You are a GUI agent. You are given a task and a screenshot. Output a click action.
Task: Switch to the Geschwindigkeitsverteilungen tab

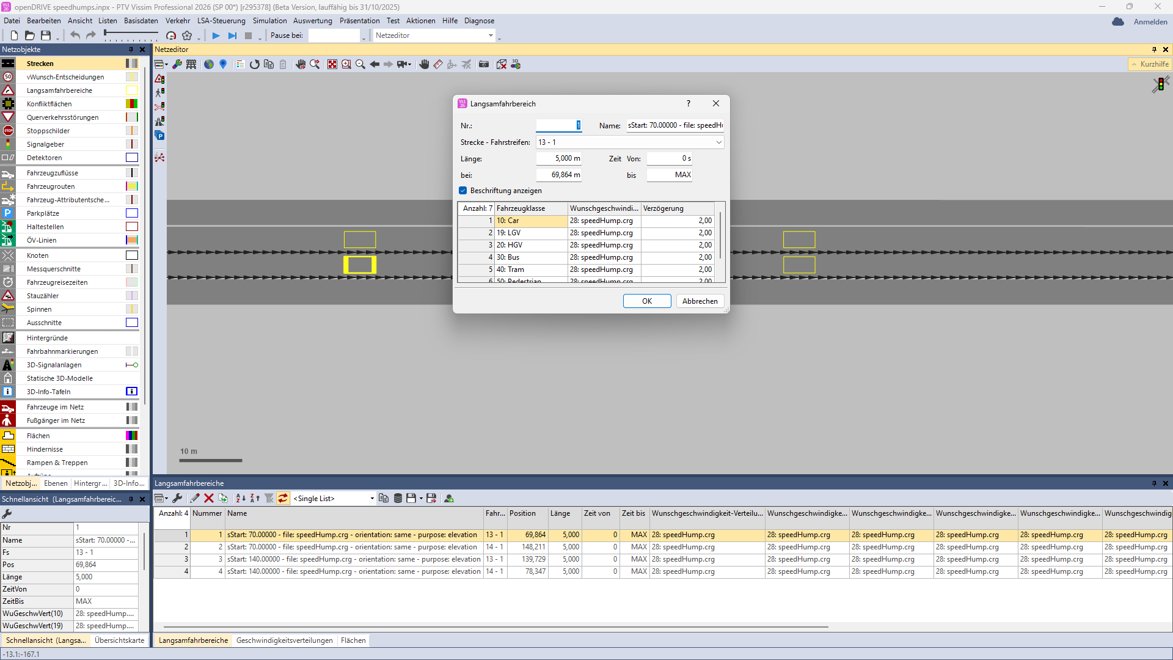[x=284, y=640]
